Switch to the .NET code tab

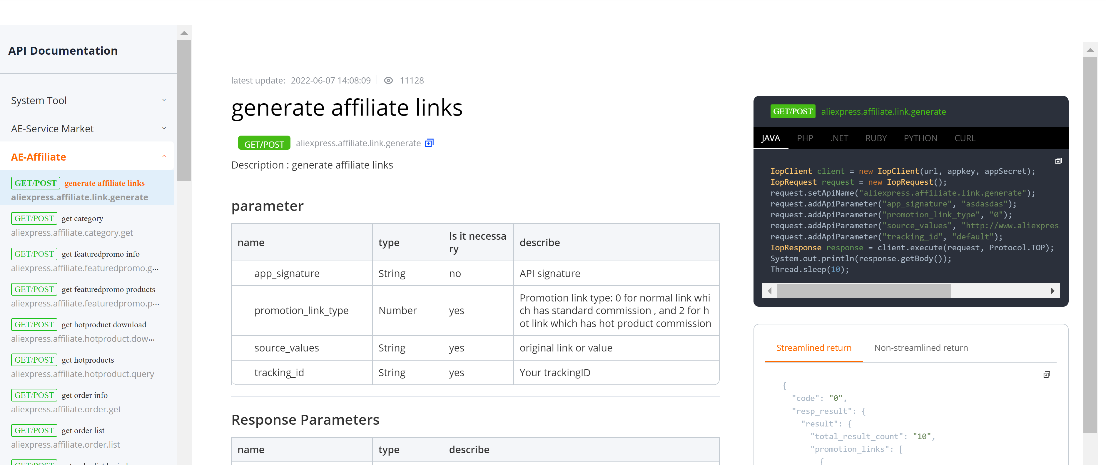[839, 138]
